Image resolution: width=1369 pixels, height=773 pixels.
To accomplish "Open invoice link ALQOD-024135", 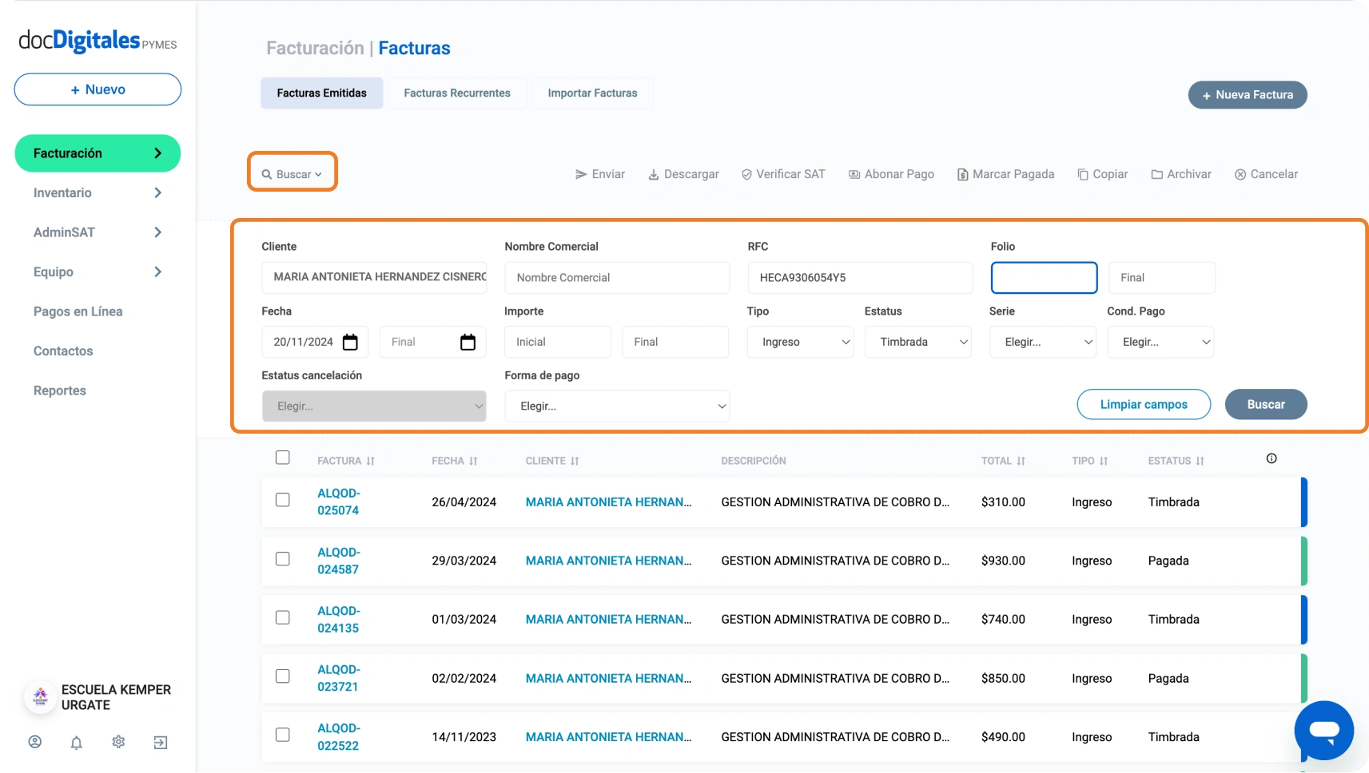I will (339, 619).
